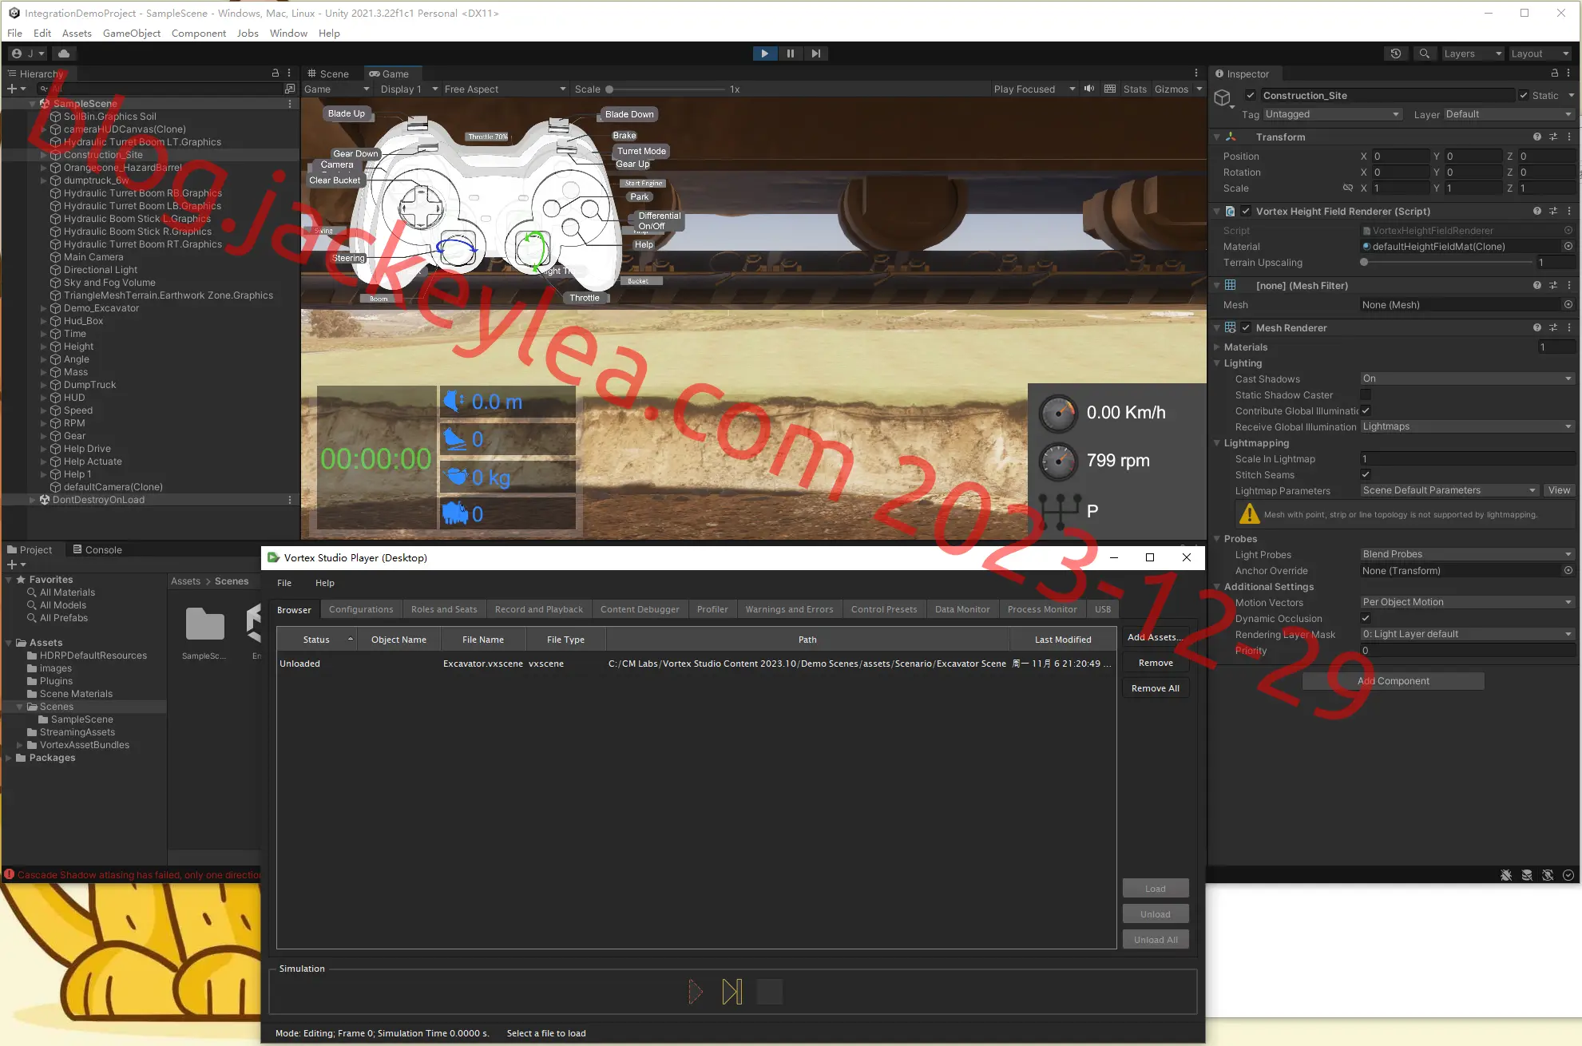1582x1046 pixels.
Task: Switch to the Scene tab
Action: click(328, 73)
